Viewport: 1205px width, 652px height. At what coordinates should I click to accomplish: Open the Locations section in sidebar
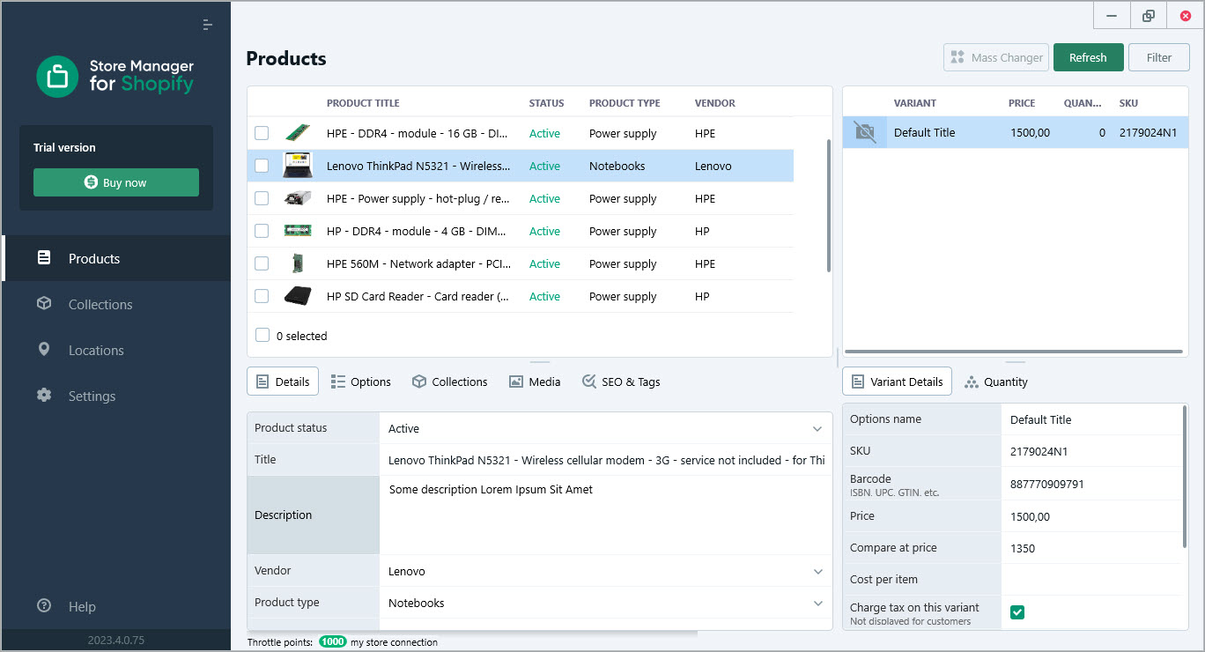click(116, 350)
